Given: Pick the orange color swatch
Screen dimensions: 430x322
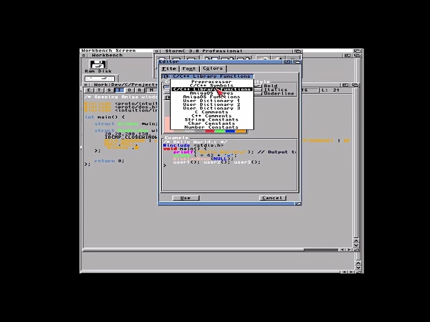Looking at the screenshot, I should tap(241, 131).
